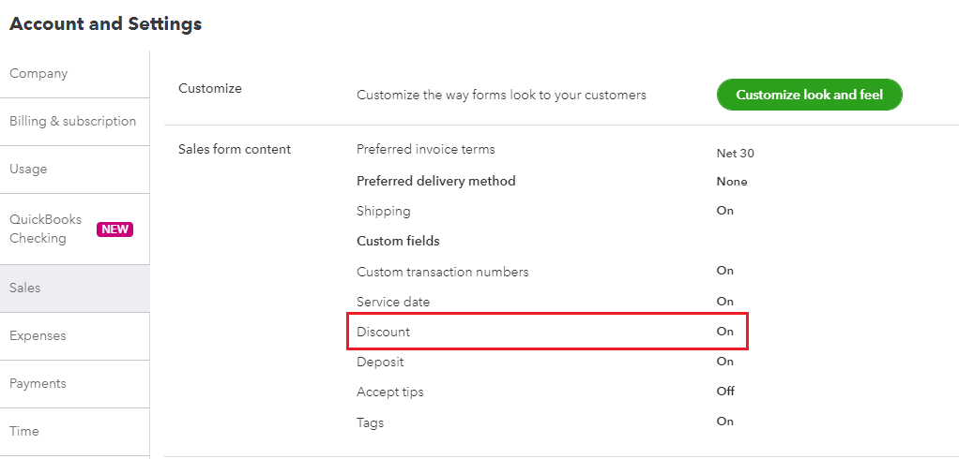Screen dimensions: 959x459
Task: Open the Custom fields setting row
Action: pos(398,242)
